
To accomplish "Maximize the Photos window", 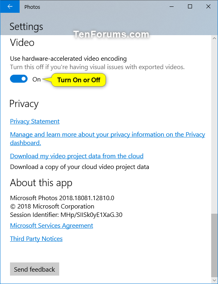I will pyautogui.click(x=190, y=7).
